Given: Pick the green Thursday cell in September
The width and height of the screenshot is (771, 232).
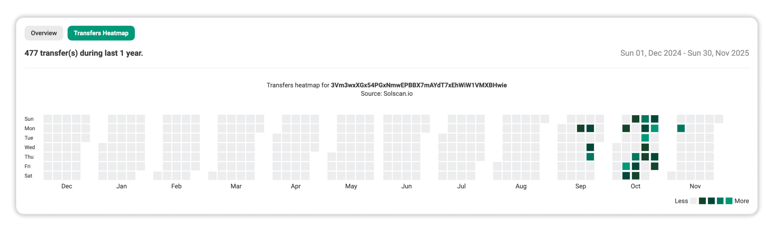Looking at the screenshot, I should click(590, 157).
